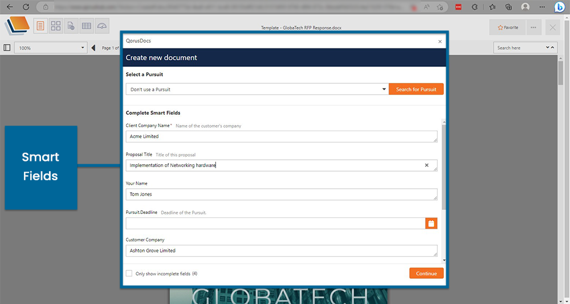Open the dashboard gauge icon

tap(102, 26)
